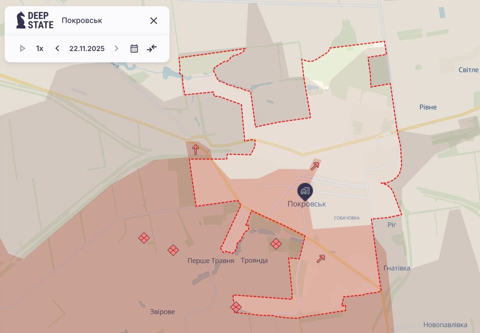
Task: Click the upward-pointing attack arrow marker
Action: 195,150
